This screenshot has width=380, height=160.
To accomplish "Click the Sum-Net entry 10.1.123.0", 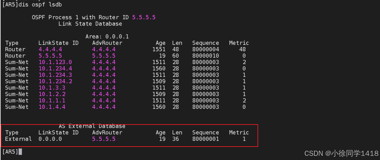I will (55, 62).
